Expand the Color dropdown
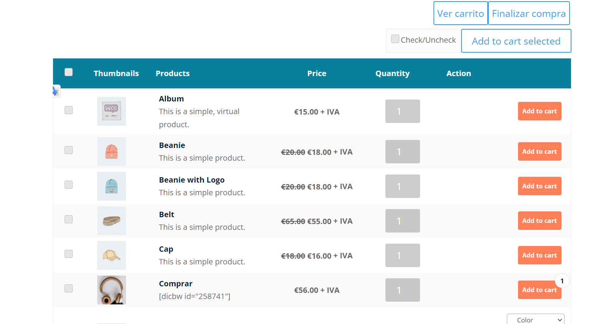Image resolution: width=611 pixels, height=324 pixels. click(536, 319)
